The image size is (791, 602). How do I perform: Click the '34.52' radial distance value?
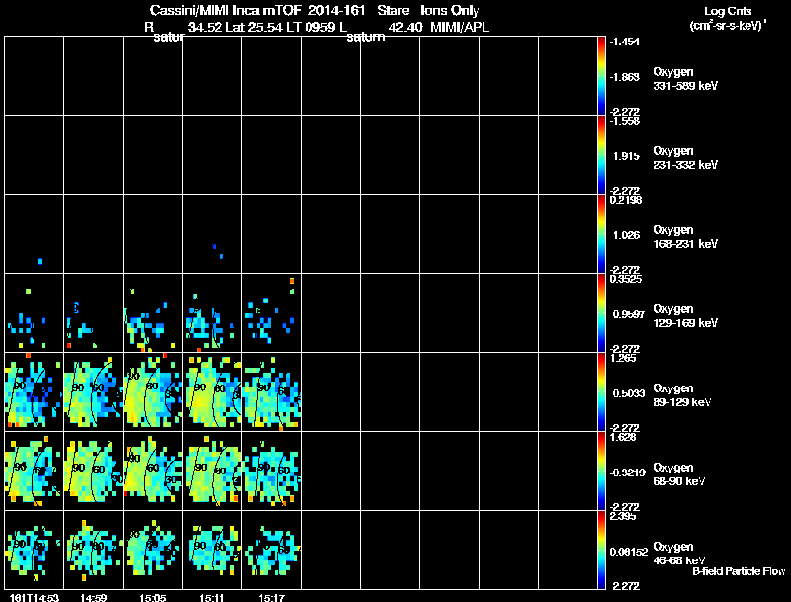205,28
